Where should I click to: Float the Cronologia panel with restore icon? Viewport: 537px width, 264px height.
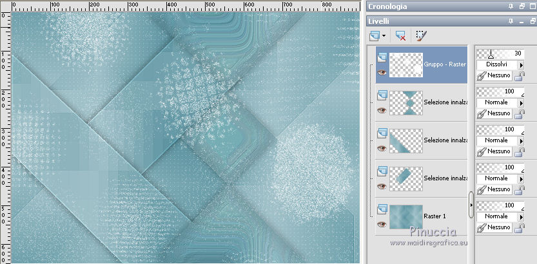coord(522,6)
